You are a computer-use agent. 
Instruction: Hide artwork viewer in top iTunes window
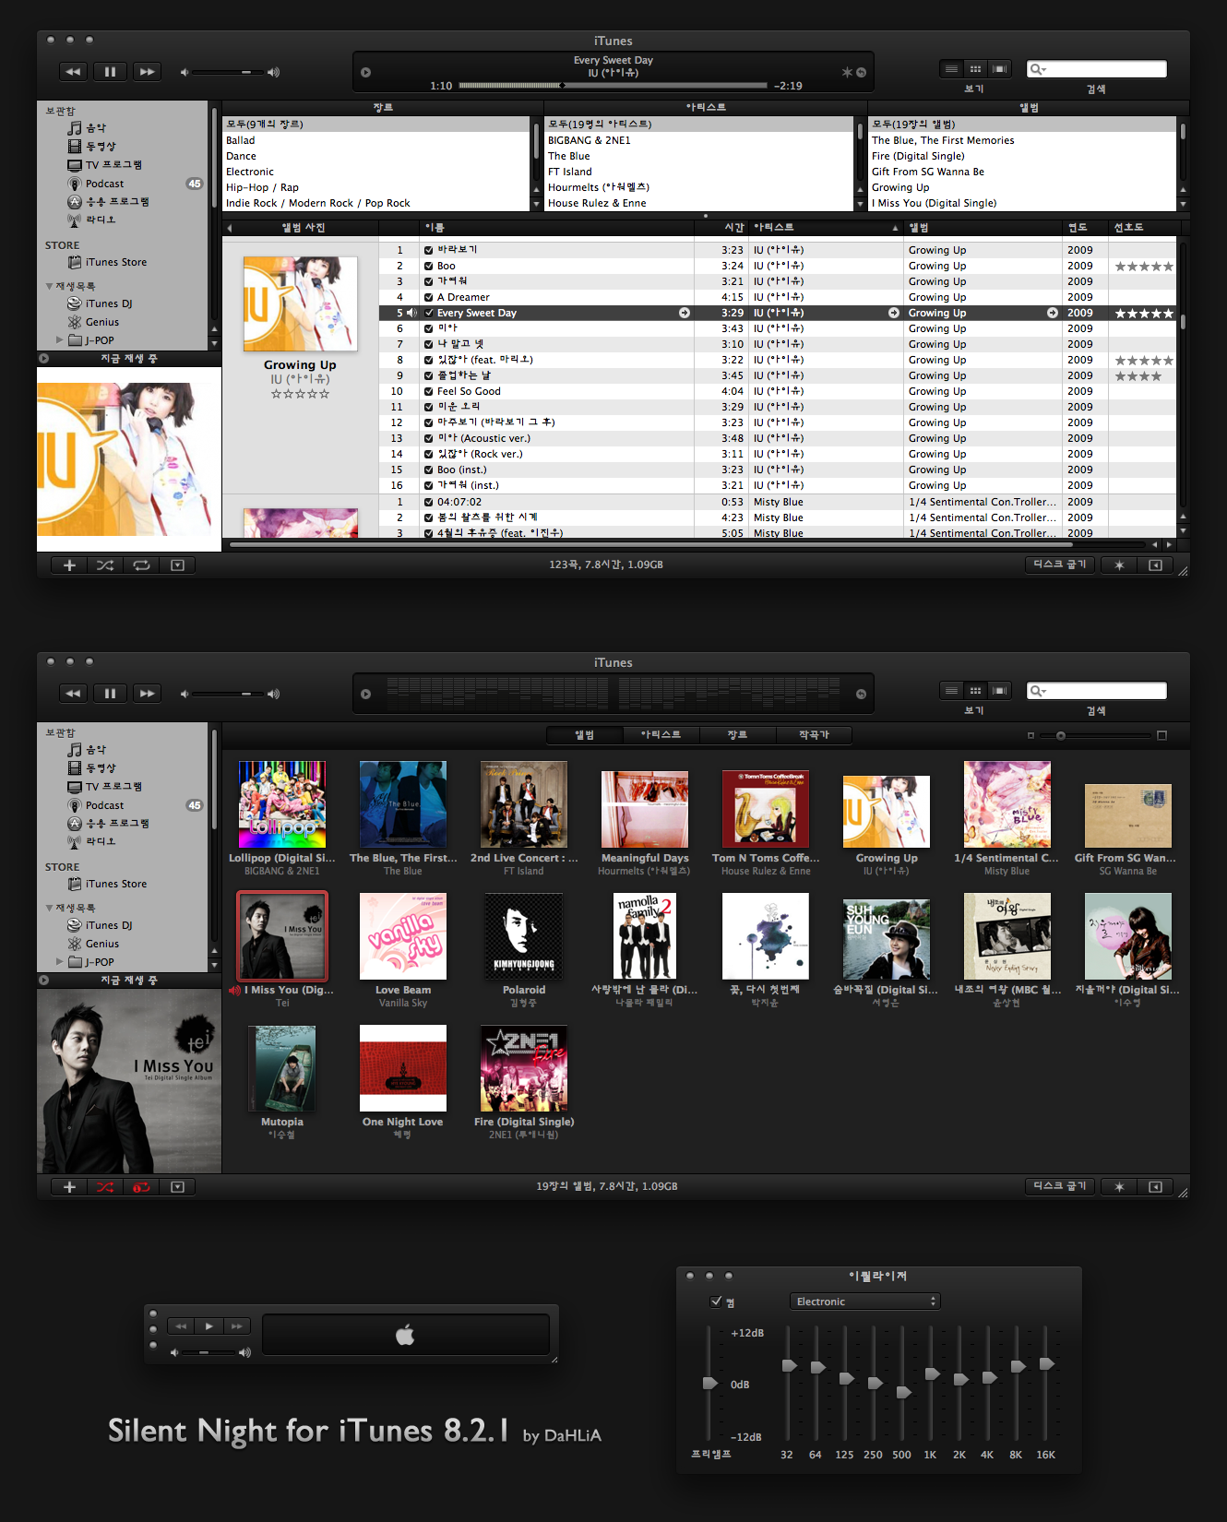point(177,565)
